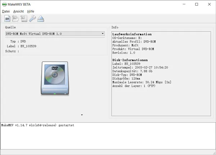Open the Datei menu
216x155 pixels.
pos(6,11)
